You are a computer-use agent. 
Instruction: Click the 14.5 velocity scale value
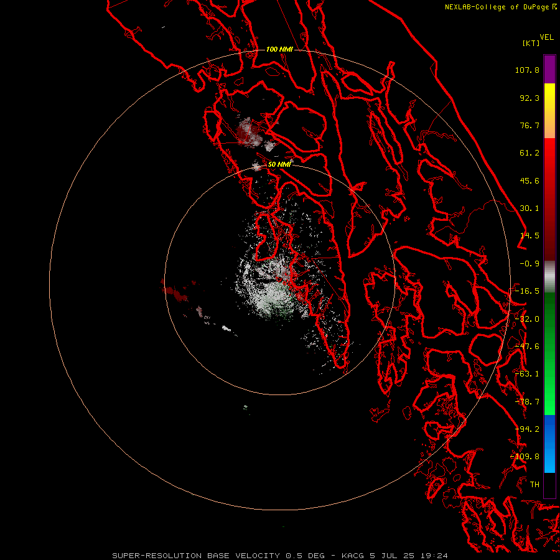coord(530,236)
